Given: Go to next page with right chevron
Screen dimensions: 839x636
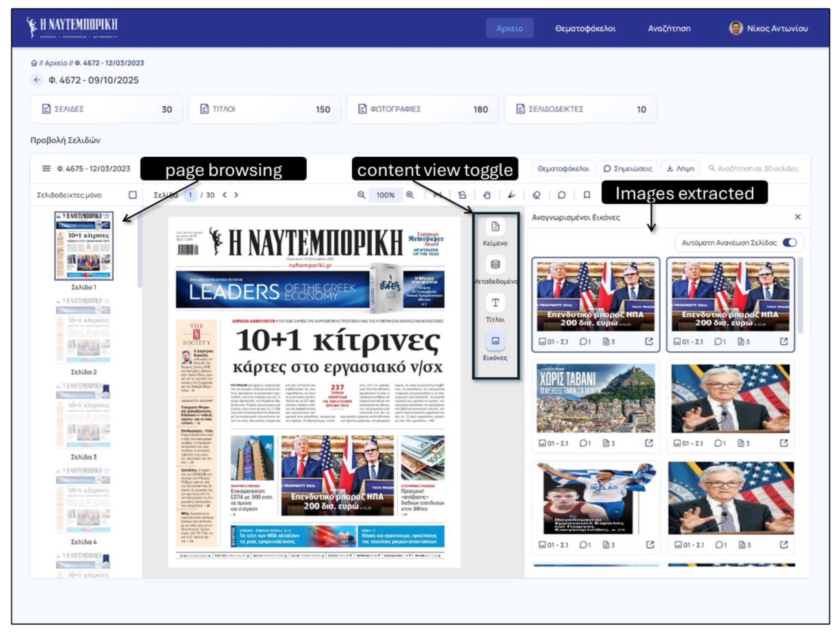Looking at the screenshot, I should tap(236, 195).
